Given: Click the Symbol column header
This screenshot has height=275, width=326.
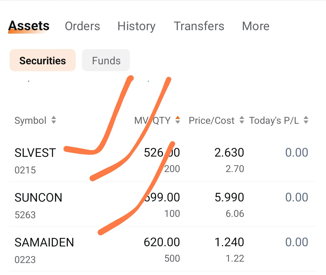Looking at the screenshot, I should point(30,120).
